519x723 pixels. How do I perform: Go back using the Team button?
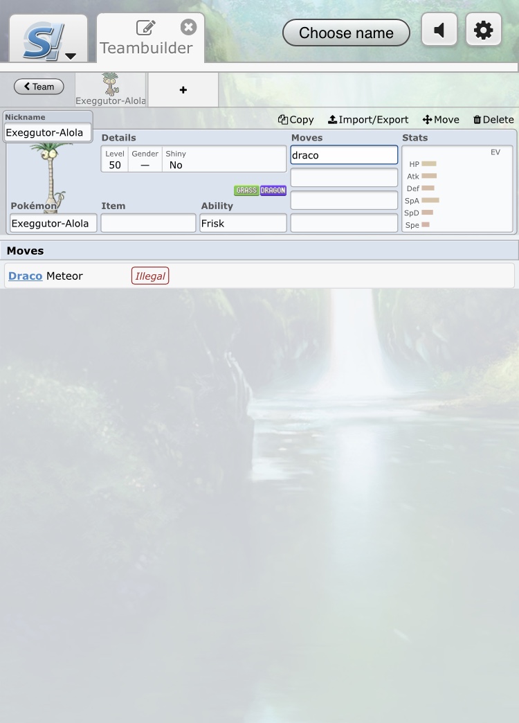(39, 87)
